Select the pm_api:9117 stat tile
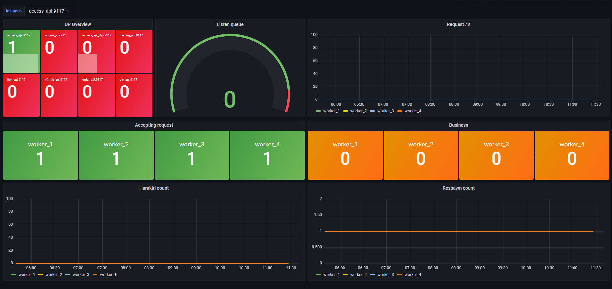 (134, 95)
